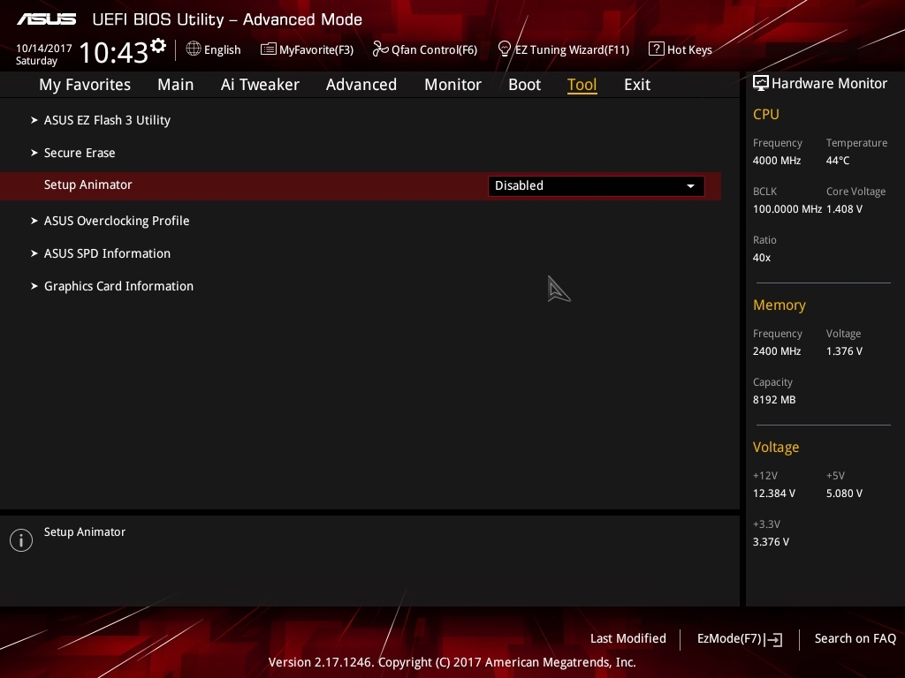905x678 pixels.
Task: Click the EZ Tuning Wizard lightbulb icon
Action: click(505, 49)
